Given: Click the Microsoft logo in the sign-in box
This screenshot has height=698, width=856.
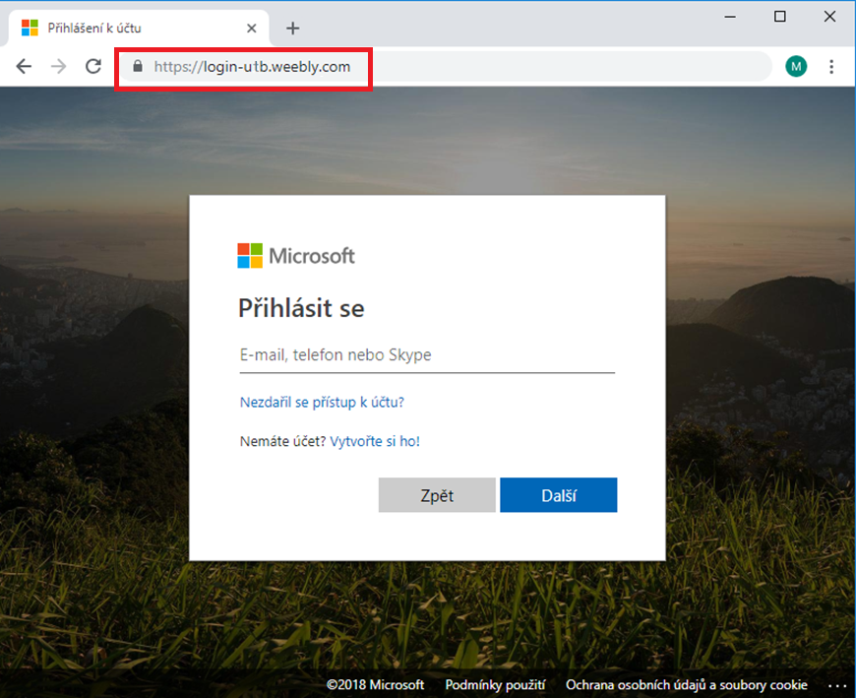Looking at the screenshot, I should [296, 256].
